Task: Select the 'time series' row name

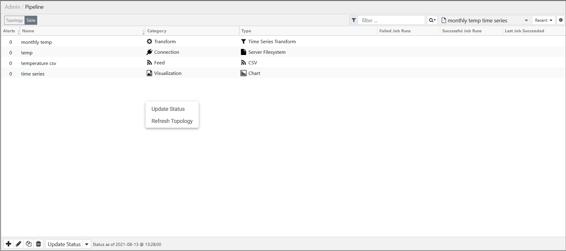Action: pyautogui.click(x=33, y=74)
